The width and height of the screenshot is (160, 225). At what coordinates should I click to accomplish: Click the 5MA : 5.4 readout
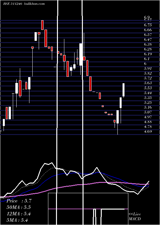[x=17, y=220]
